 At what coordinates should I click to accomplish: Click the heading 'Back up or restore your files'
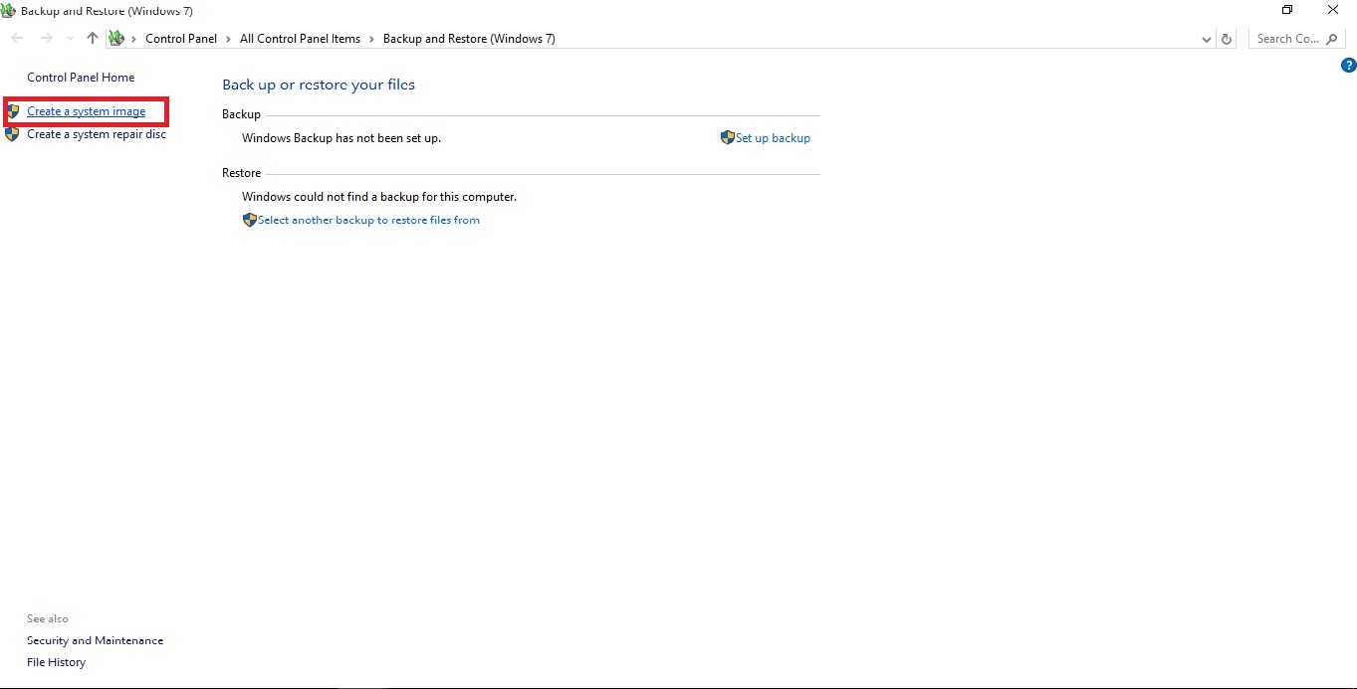click(x=319, y=85)
